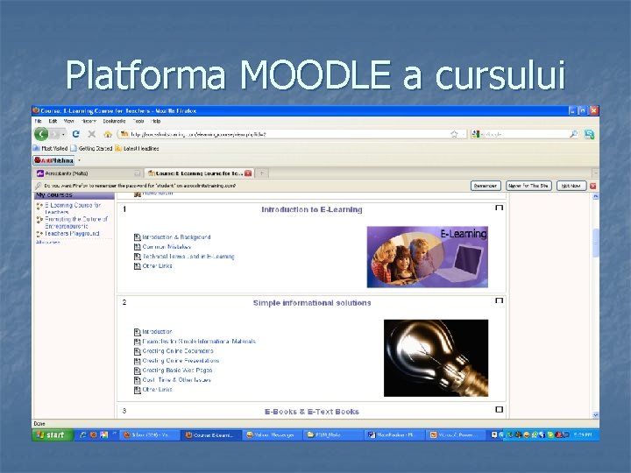Open Promoting the Culture of Entrepreneurship course
631x473 pixels.
coord(76,222)
